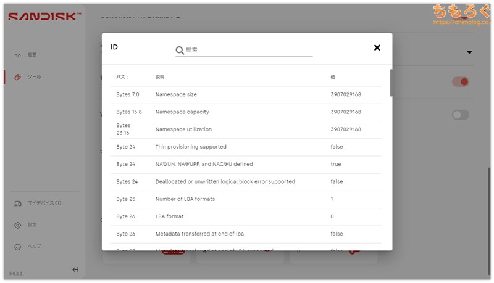
Task: Click the ツール menu label
Action: (35, 77)
